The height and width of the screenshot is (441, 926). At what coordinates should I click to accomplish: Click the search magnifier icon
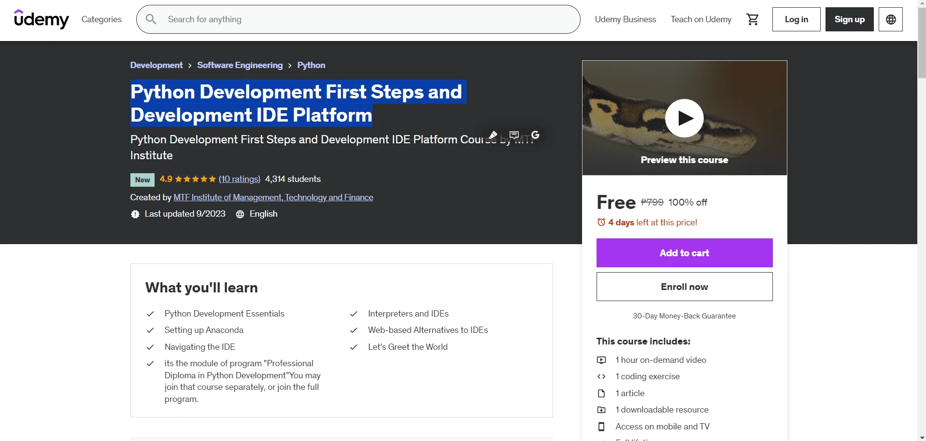151,19
